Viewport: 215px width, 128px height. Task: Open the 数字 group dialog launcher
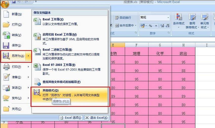click(x=169, y=33)
